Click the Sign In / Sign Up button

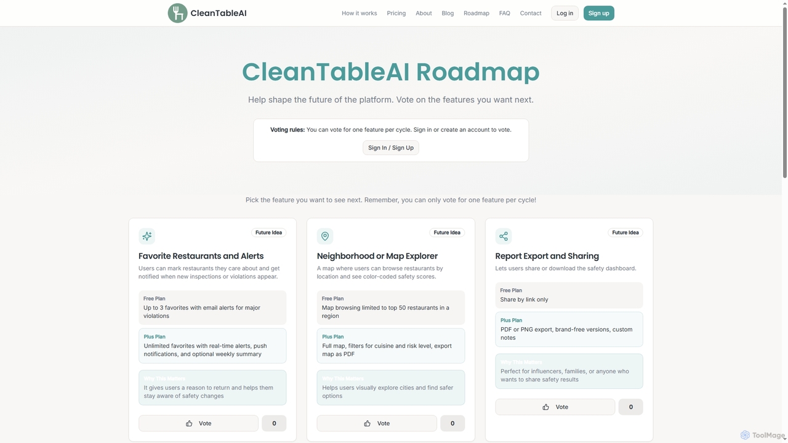coord(391,148)
